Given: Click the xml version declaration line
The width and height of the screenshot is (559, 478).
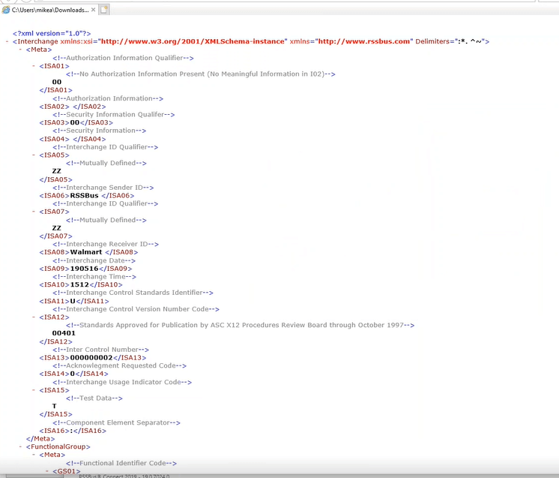Looking at the screenshot, I should pos(52,34).
